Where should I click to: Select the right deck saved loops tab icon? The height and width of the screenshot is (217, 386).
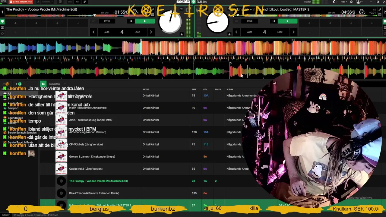point(384,27)
